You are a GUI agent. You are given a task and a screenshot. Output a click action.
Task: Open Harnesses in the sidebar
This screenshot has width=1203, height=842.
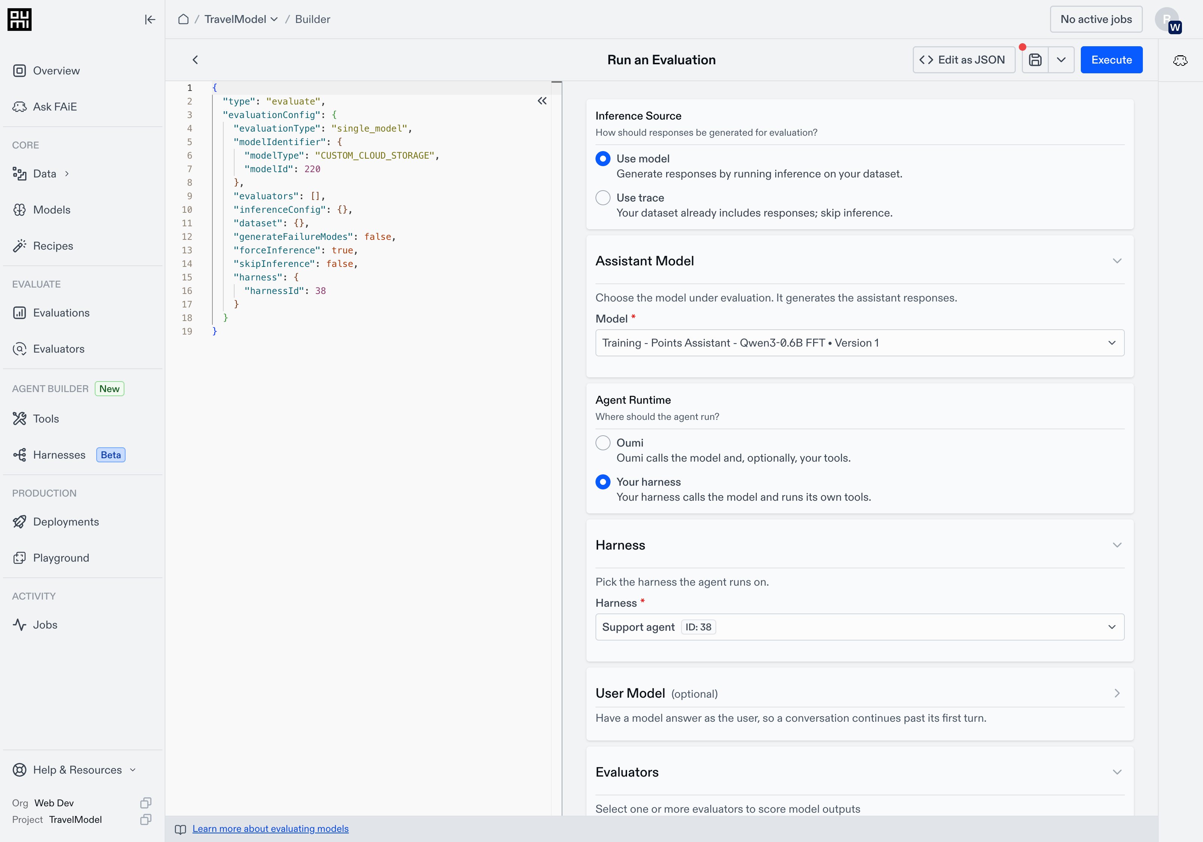(x=82, y=455)
